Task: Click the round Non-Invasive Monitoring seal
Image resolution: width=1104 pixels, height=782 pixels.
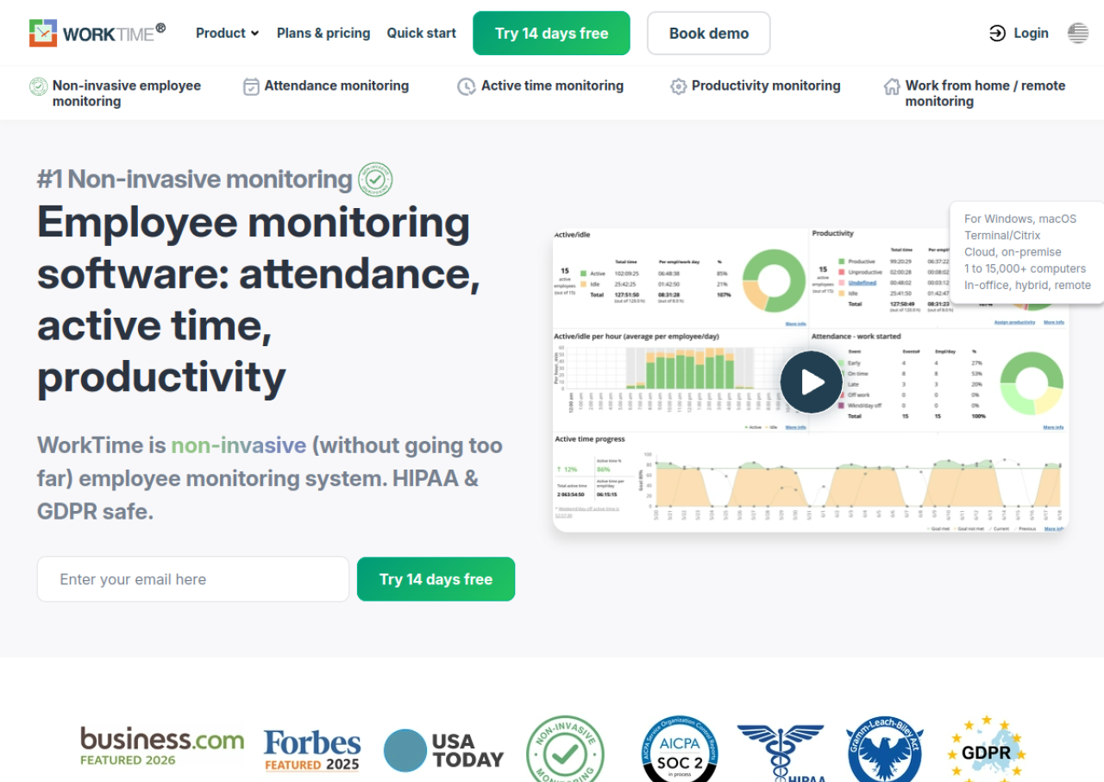Action: click(566, 749)
